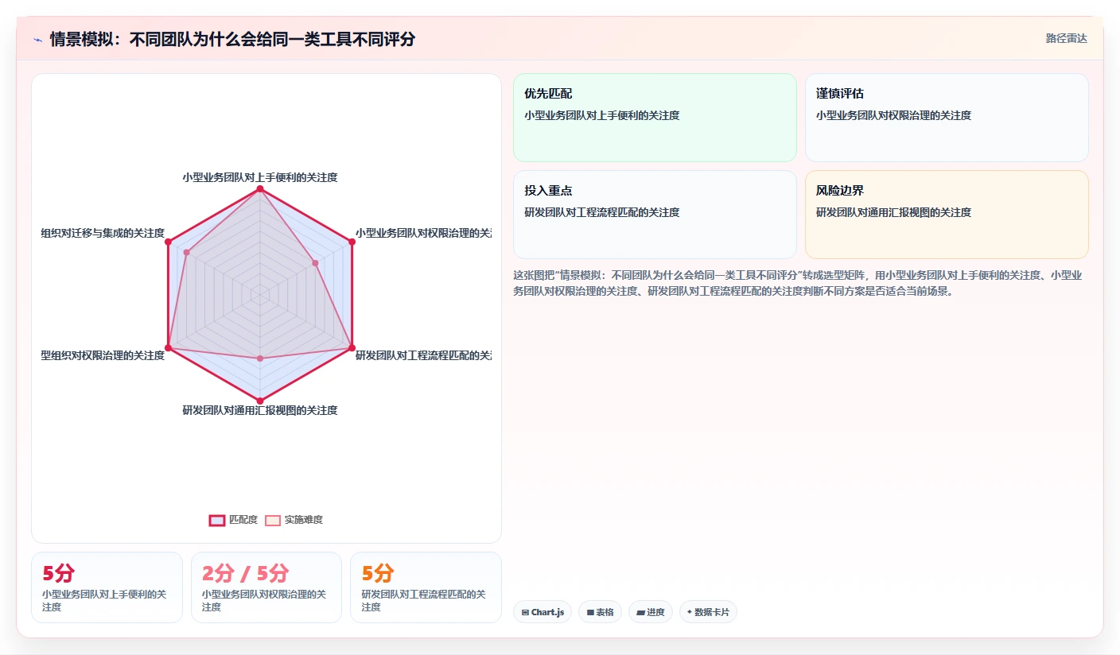1120x655 pixels.
Task: Open the 投入重点 card
Action: tap(655, 215)
